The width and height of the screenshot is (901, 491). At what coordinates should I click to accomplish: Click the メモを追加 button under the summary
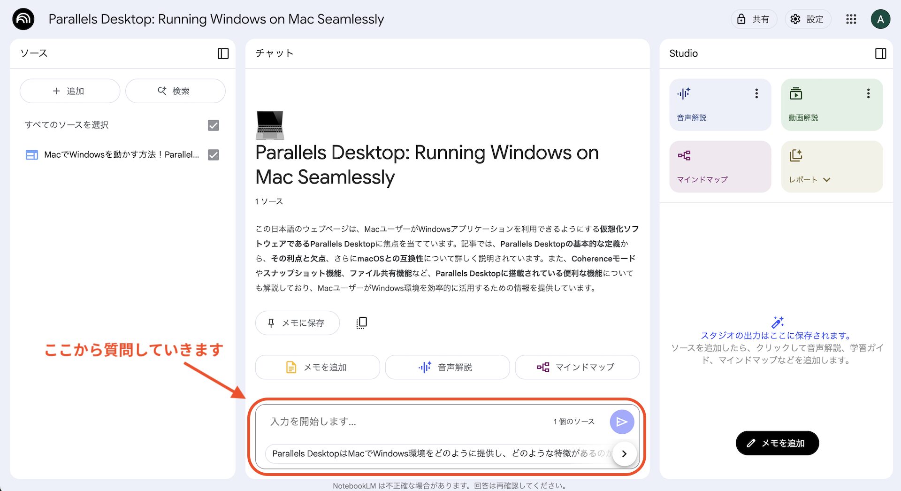(x=317, y=367)
